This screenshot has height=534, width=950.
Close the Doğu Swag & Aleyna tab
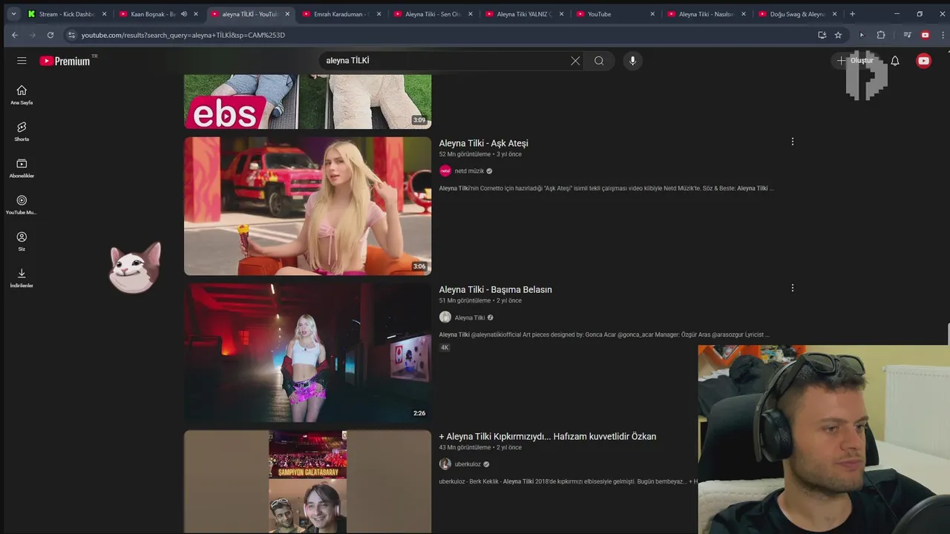point(835,14)
